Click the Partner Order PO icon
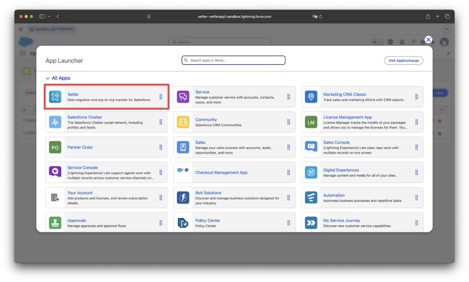Screen dimensions: 469x282 tap(55, 147)
